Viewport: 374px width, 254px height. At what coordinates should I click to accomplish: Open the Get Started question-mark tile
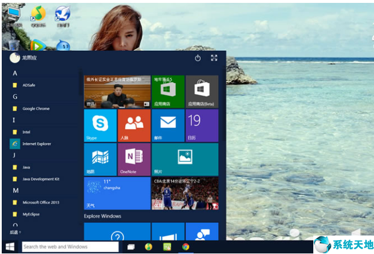(117, 231)
